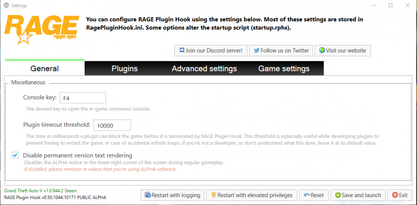Click the globe icon for website
This screenshot has width=417, height=205.
coord(322,50)
